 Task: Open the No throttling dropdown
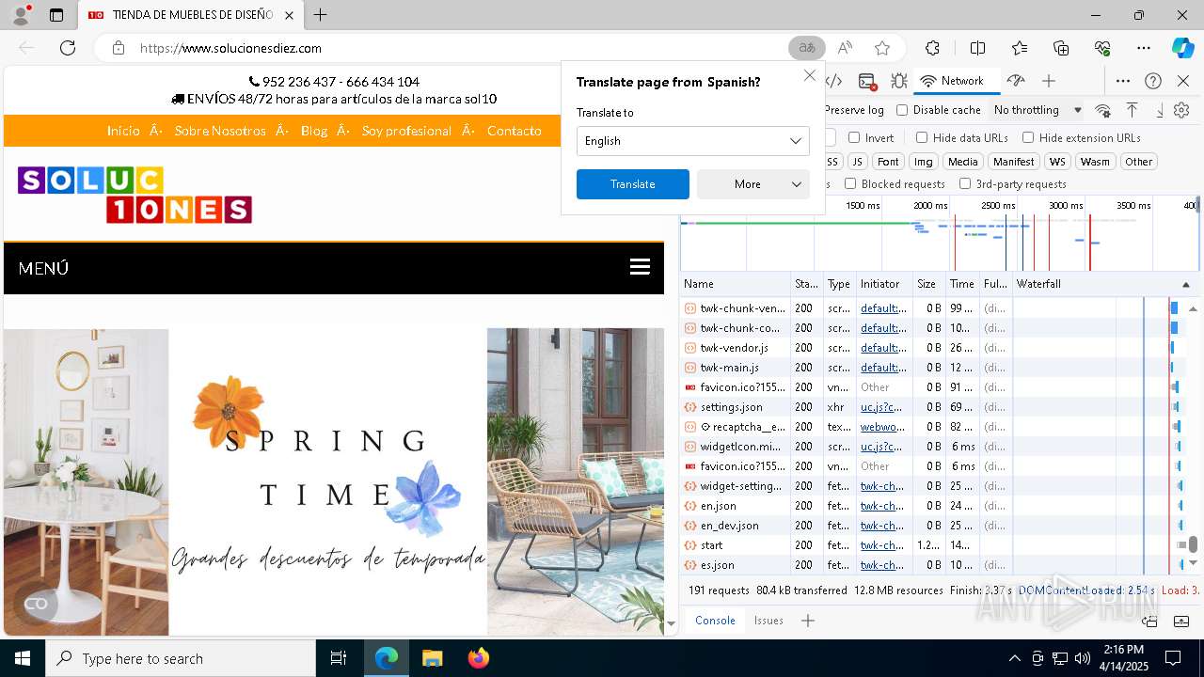point(1038,110)
